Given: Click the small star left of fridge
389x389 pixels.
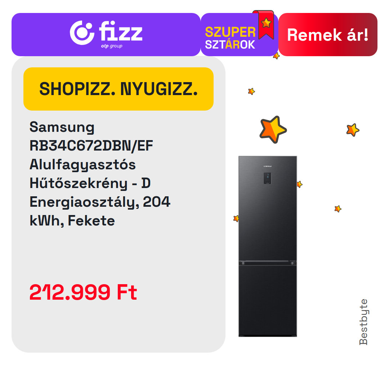Looking at the screenshot, I should (x=236, y=218).
